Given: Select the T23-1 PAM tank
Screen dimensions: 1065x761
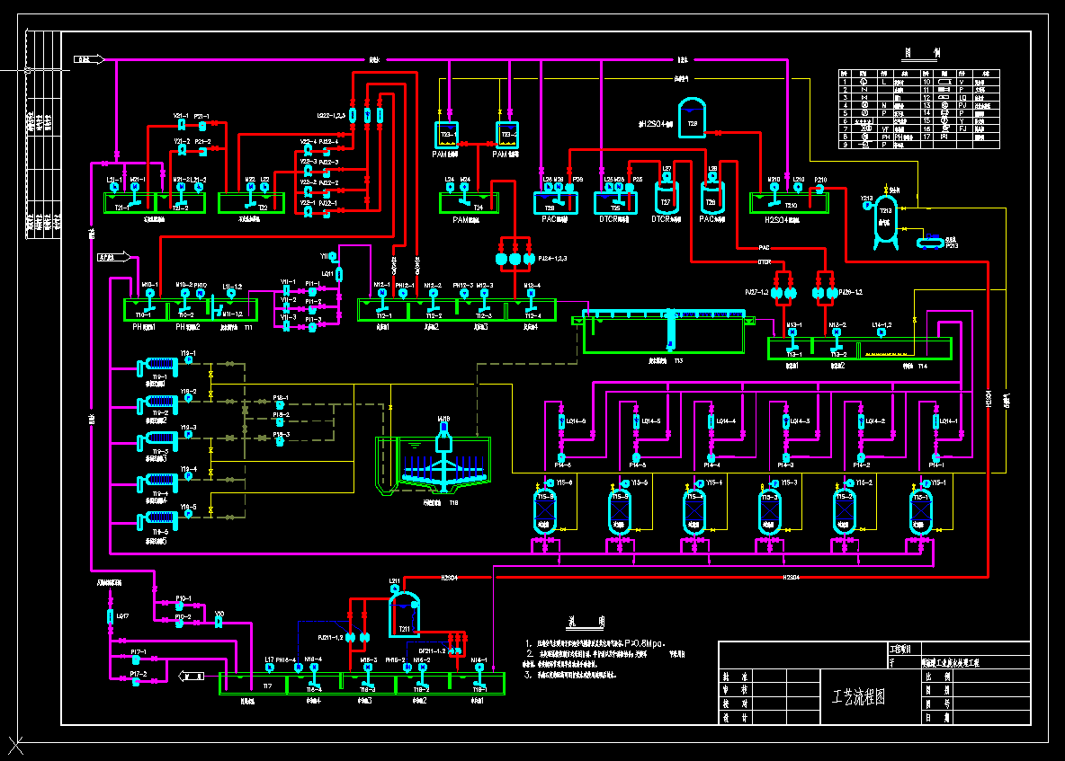Looking at the screenshot, I should pos(446,135).
